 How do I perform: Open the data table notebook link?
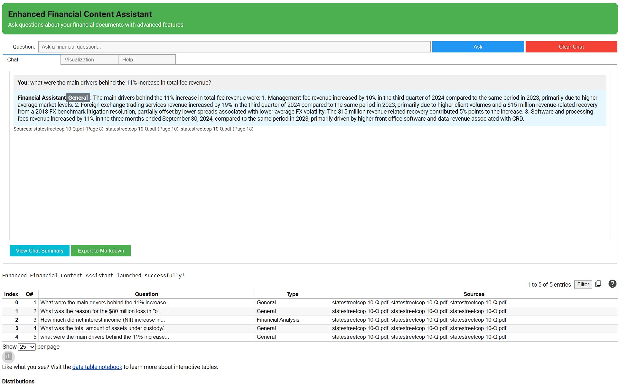coord(97,367)
